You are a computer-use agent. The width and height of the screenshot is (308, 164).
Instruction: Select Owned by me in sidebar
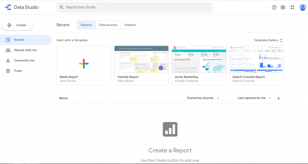pyautogui.click(x=26, y=60)
